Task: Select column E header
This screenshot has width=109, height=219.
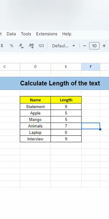Action: tap(66, 67)
